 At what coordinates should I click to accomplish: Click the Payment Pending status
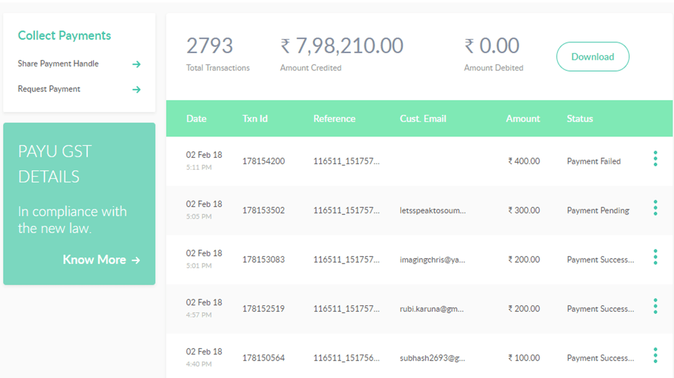[x=598, y=210]
